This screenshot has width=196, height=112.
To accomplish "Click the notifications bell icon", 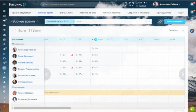I will point(192,12).
